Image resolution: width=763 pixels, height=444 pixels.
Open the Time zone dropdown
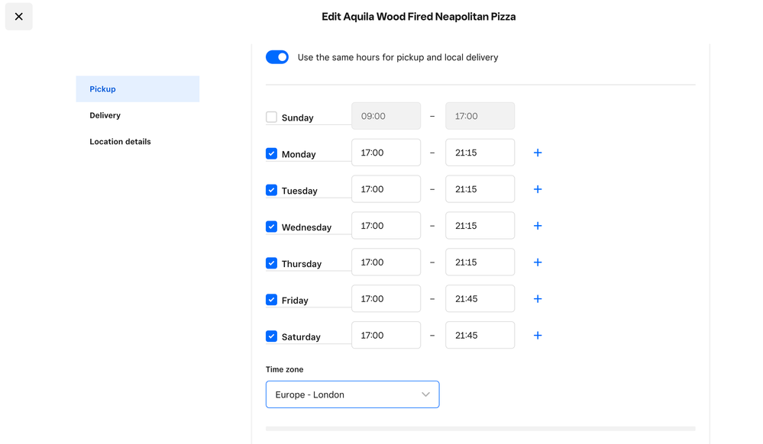pos(352,394)
